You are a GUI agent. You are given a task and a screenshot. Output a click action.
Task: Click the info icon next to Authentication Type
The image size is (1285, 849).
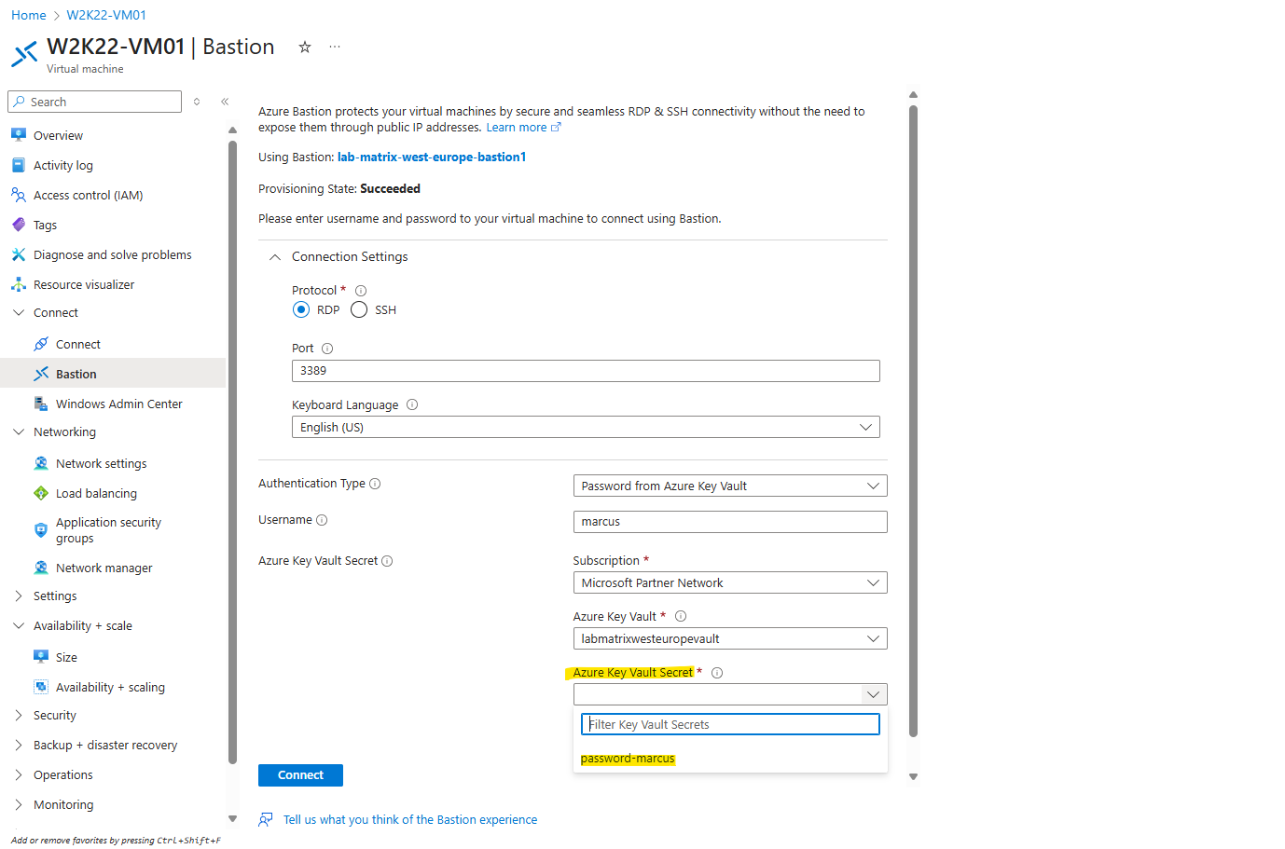click(375, 484)
